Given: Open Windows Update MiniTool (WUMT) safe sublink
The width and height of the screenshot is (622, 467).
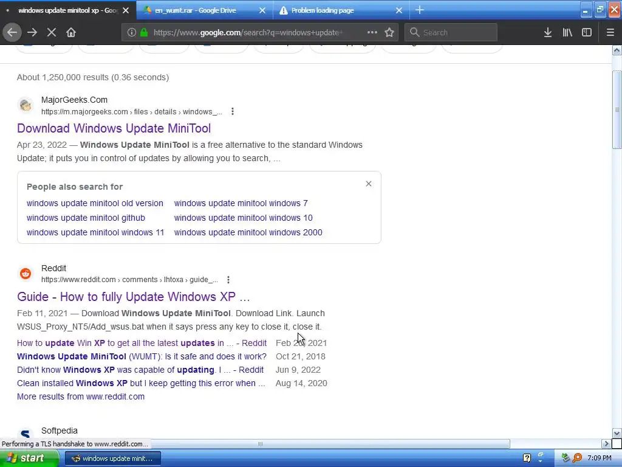Looking at the screenshot, I should point(142,356).
